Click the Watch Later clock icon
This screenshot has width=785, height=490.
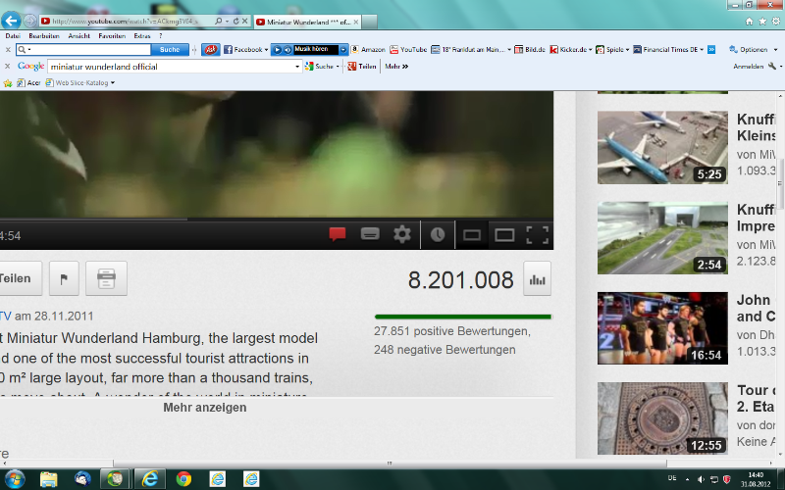pyautogui.click(x=438, y=234)
